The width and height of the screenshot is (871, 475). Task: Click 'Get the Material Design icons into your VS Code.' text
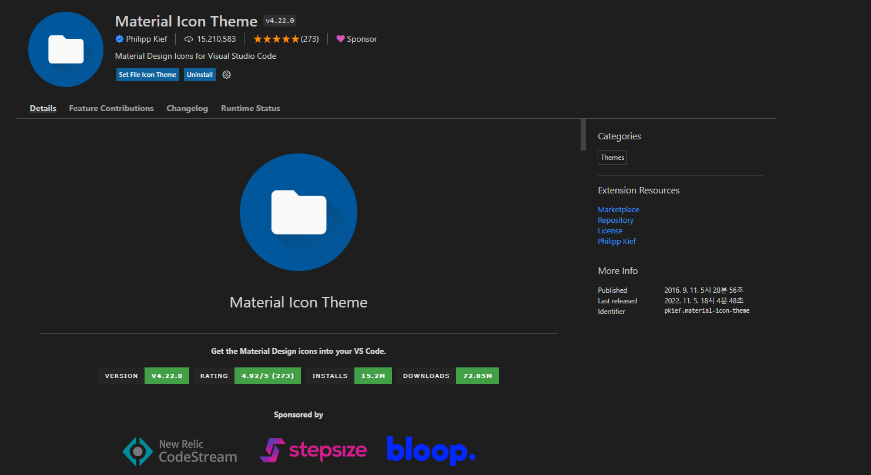(x=299, y=351)
